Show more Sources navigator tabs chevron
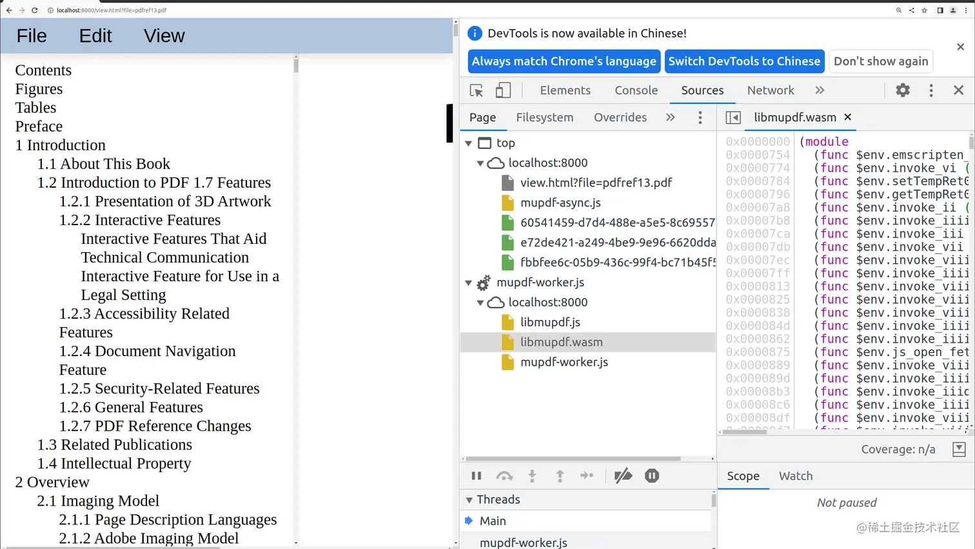The height and width of the screenshot is (549, 975). [671, 117]
